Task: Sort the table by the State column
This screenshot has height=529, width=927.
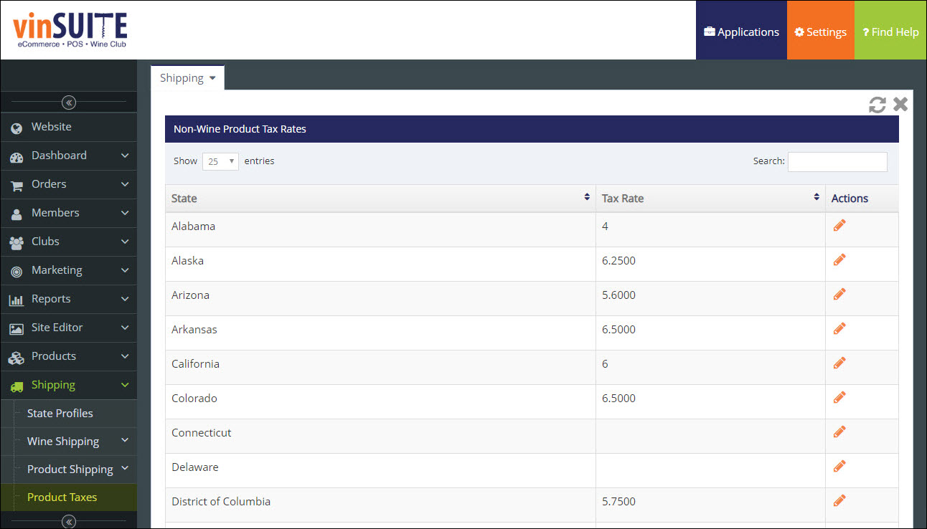Action: [x=380, y=199]
